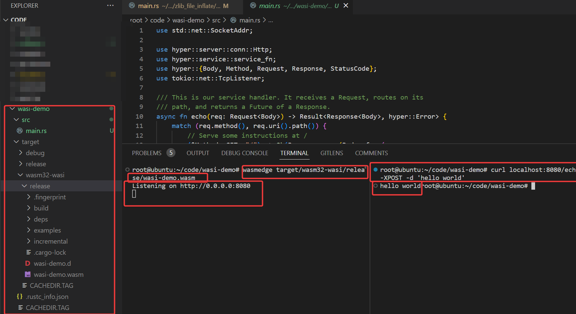Click green git status dot beside src

coord(111,120)
